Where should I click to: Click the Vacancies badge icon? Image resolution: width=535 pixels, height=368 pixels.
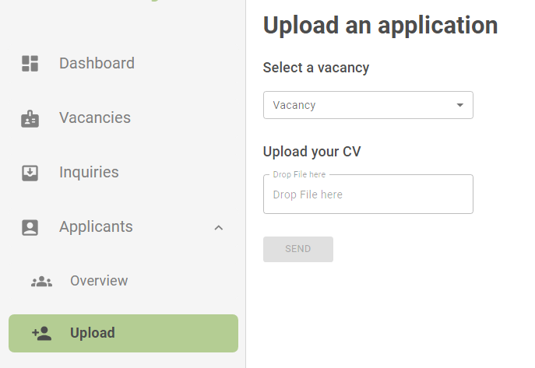click(x=30, y=118)
